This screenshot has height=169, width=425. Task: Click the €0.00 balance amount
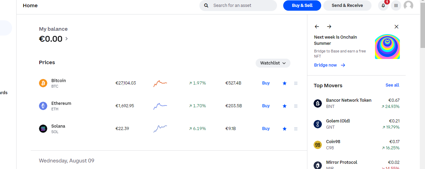point(51,39)
